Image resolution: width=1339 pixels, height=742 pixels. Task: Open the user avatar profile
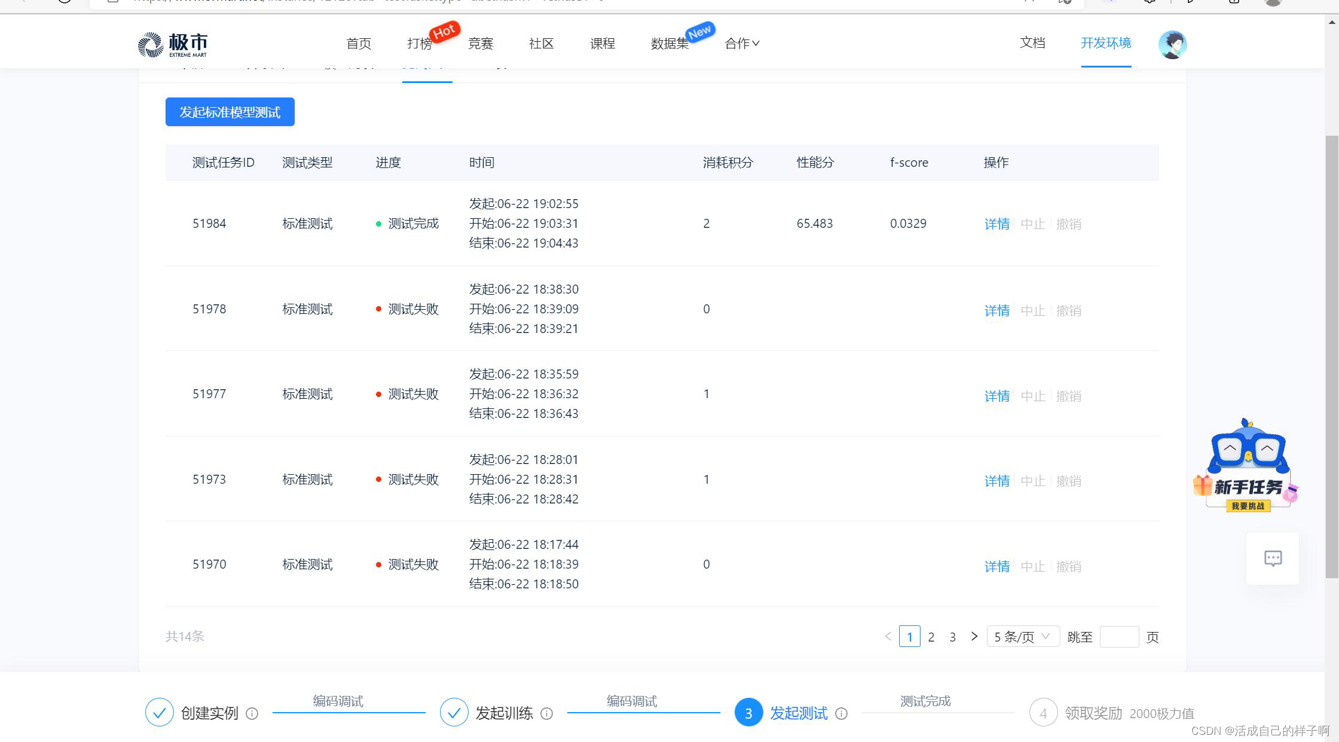[1172, 44]
